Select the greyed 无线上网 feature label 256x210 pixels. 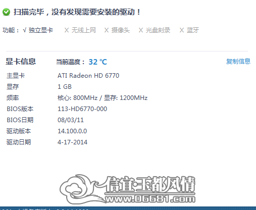tap(84, 30)
